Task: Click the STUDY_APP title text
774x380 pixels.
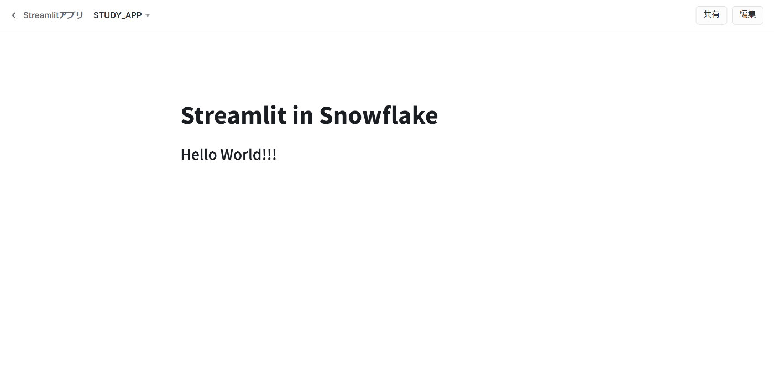Action: 117,15
